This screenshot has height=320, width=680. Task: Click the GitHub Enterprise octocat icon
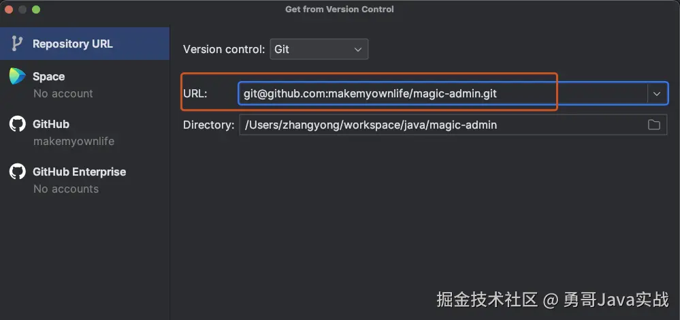(x=17, y=172)
